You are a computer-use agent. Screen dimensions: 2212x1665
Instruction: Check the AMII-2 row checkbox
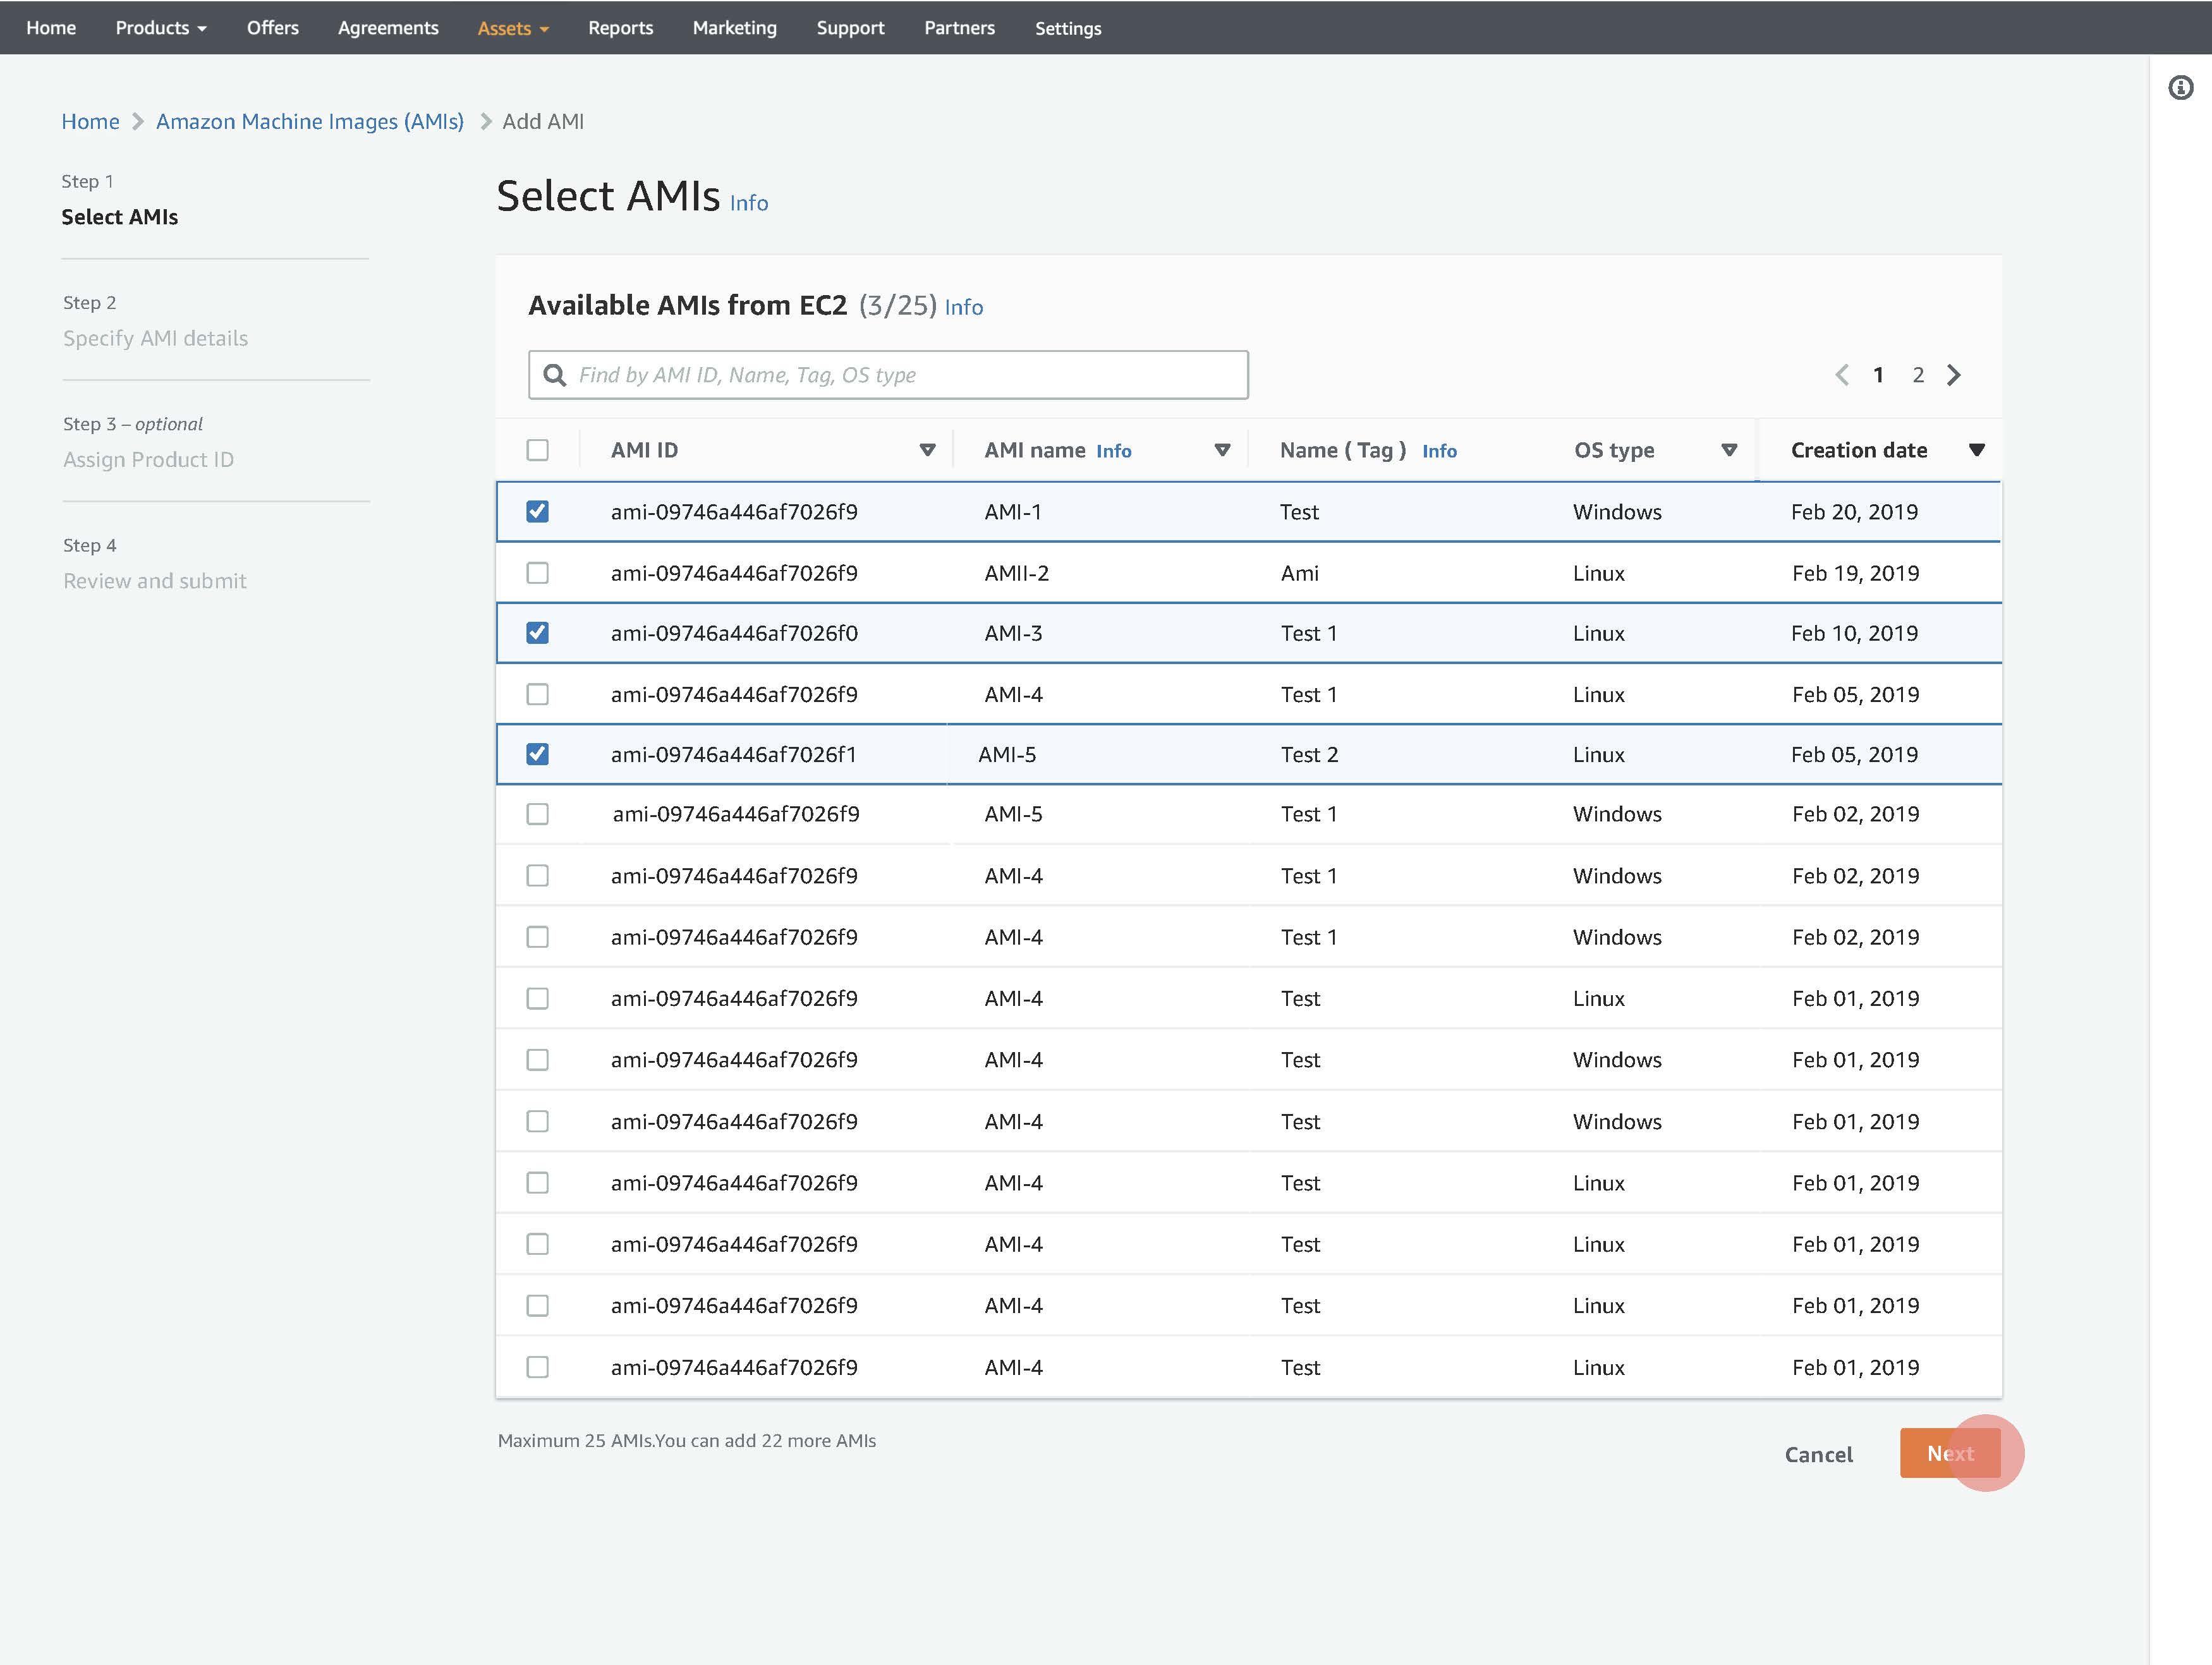pyautogui.click(x=538, y=573)
